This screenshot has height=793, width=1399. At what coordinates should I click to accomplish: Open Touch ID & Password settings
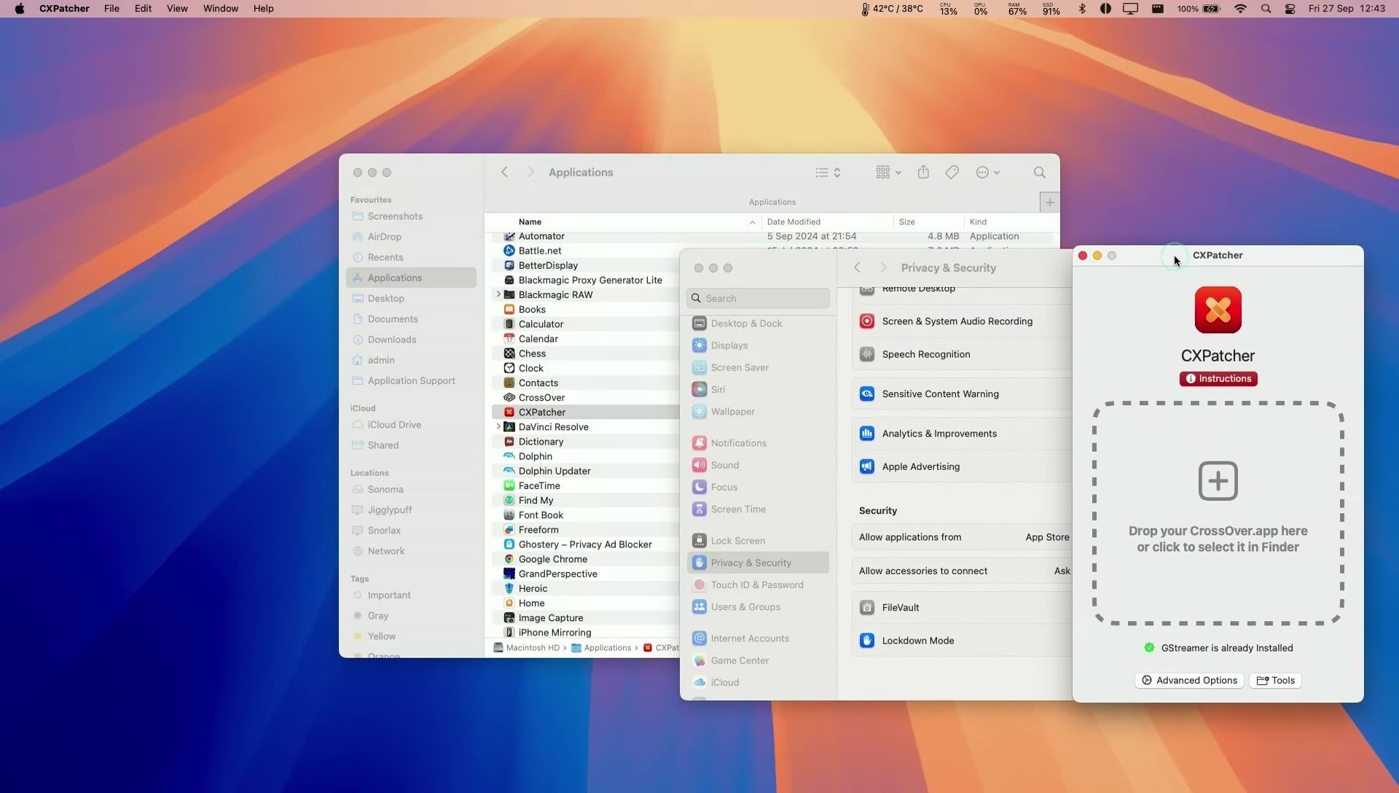[x=758, y=585]
